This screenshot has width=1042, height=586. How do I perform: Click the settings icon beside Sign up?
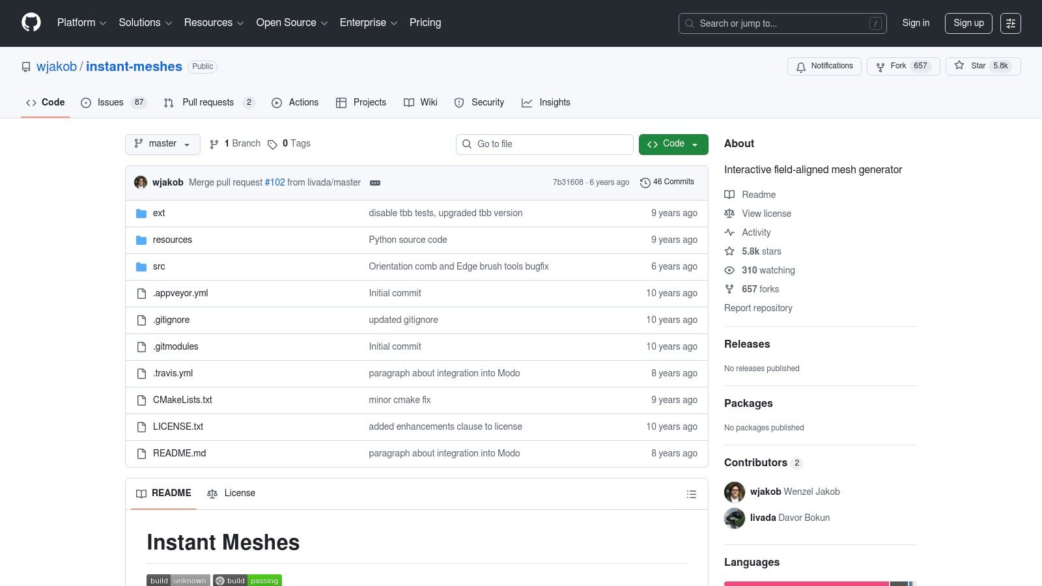(1010, 23)
